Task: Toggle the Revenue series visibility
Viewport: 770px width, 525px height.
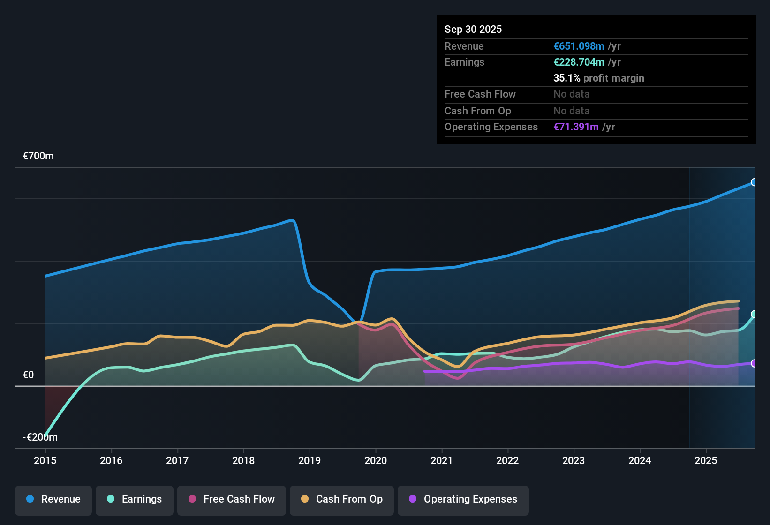Action: click(x=53, y=500)
